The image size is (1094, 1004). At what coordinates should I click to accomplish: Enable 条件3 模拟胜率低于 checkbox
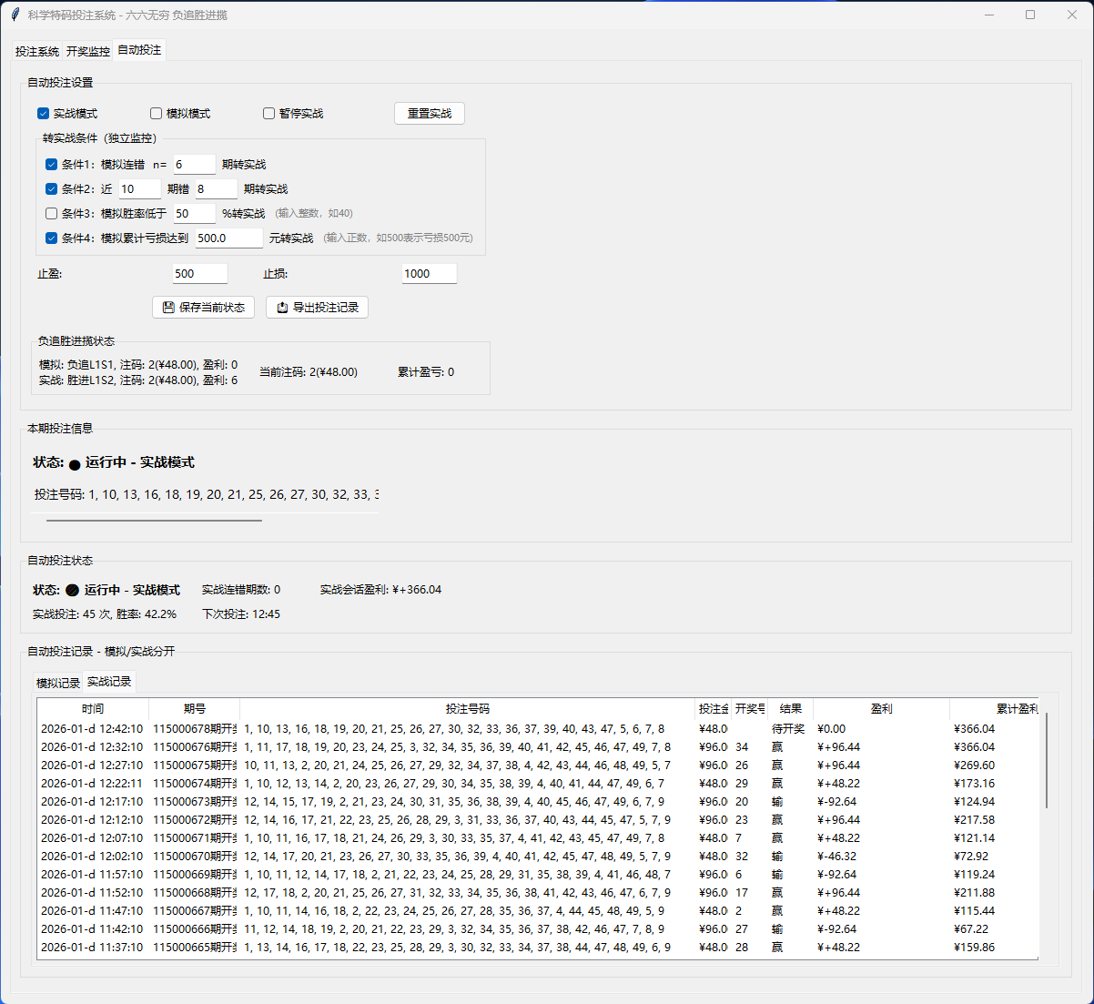[x=52, y=214]
